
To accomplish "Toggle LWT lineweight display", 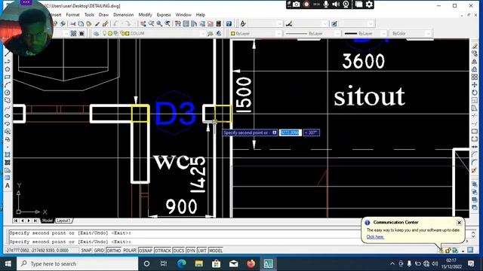I will (x=202, y=251).
